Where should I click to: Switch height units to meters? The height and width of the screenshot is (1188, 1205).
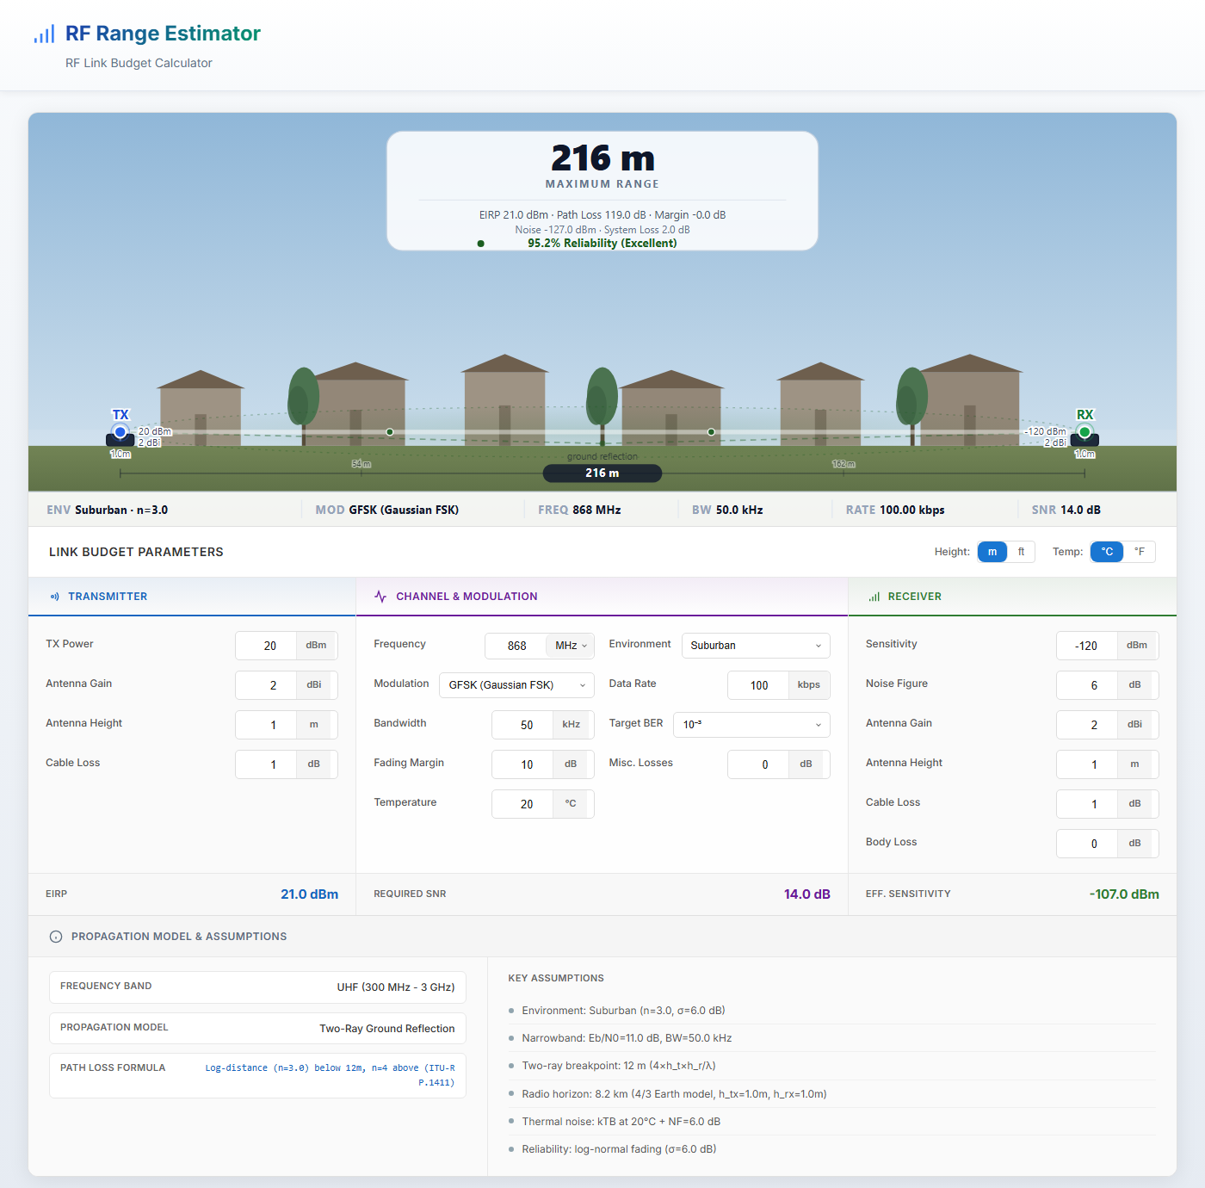coord(992,552)
